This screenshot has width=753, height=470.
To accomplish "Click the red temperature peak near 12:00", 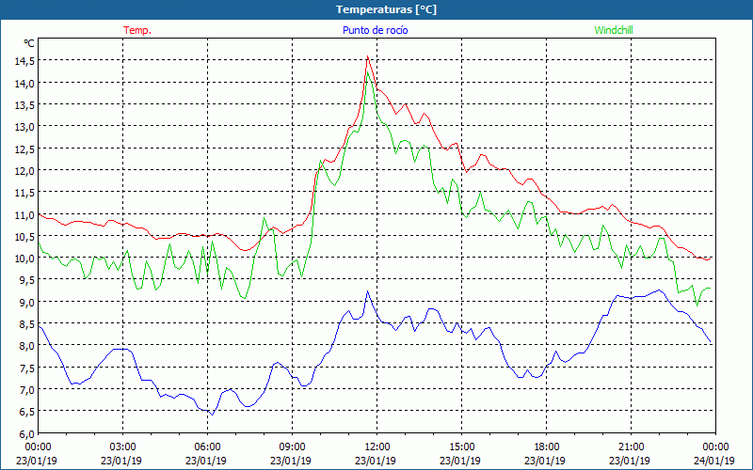I will coord(367,56).
